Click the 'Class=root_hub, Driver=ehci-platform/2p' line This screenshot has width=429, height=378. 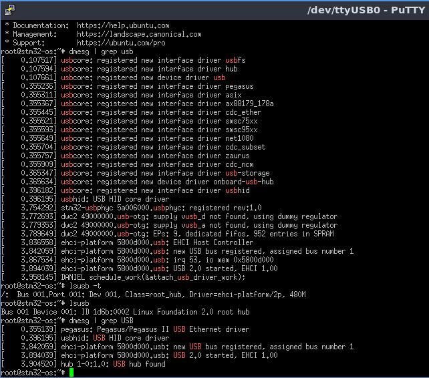pos(154,295)
